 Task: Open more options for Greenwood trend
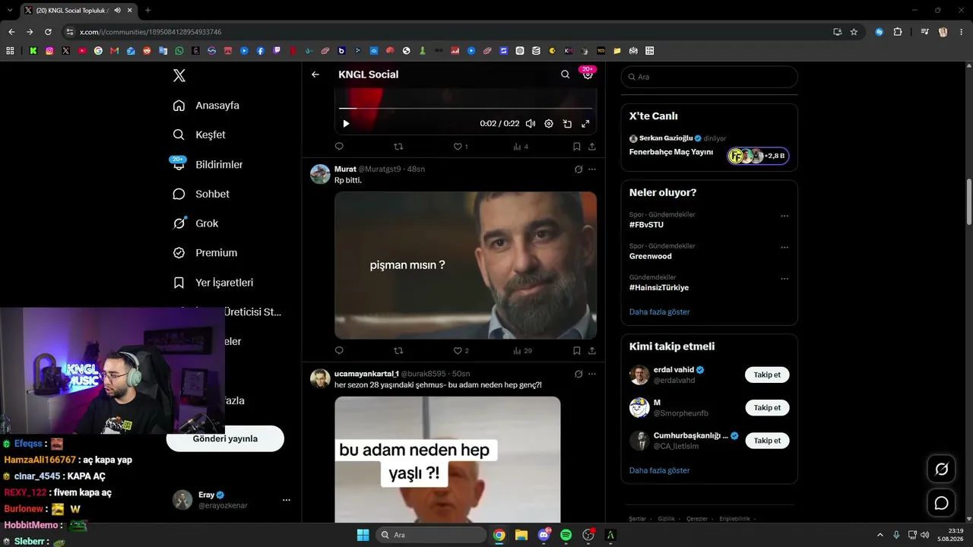click(784, 248)
